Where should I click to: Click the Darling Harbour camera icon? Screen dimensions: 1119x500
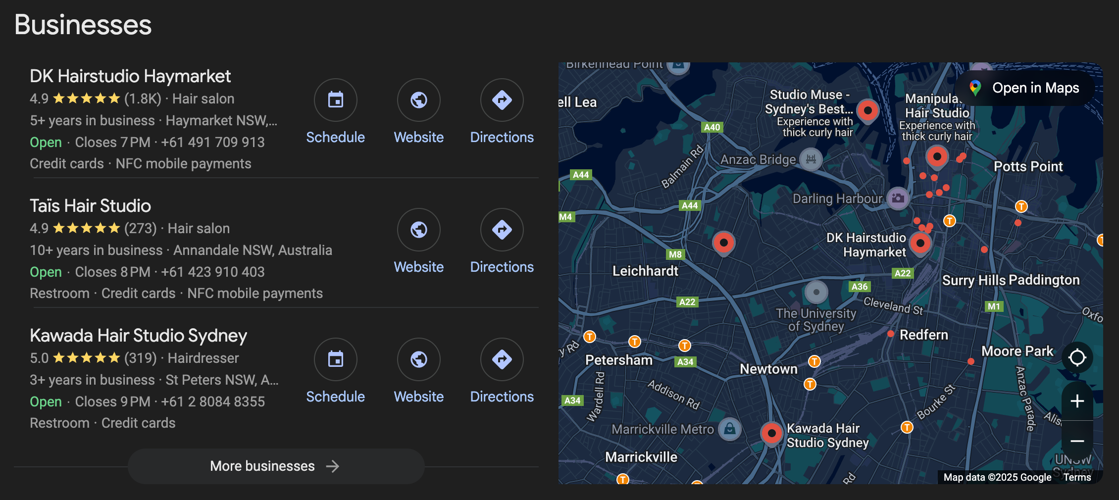click(898, 199)
